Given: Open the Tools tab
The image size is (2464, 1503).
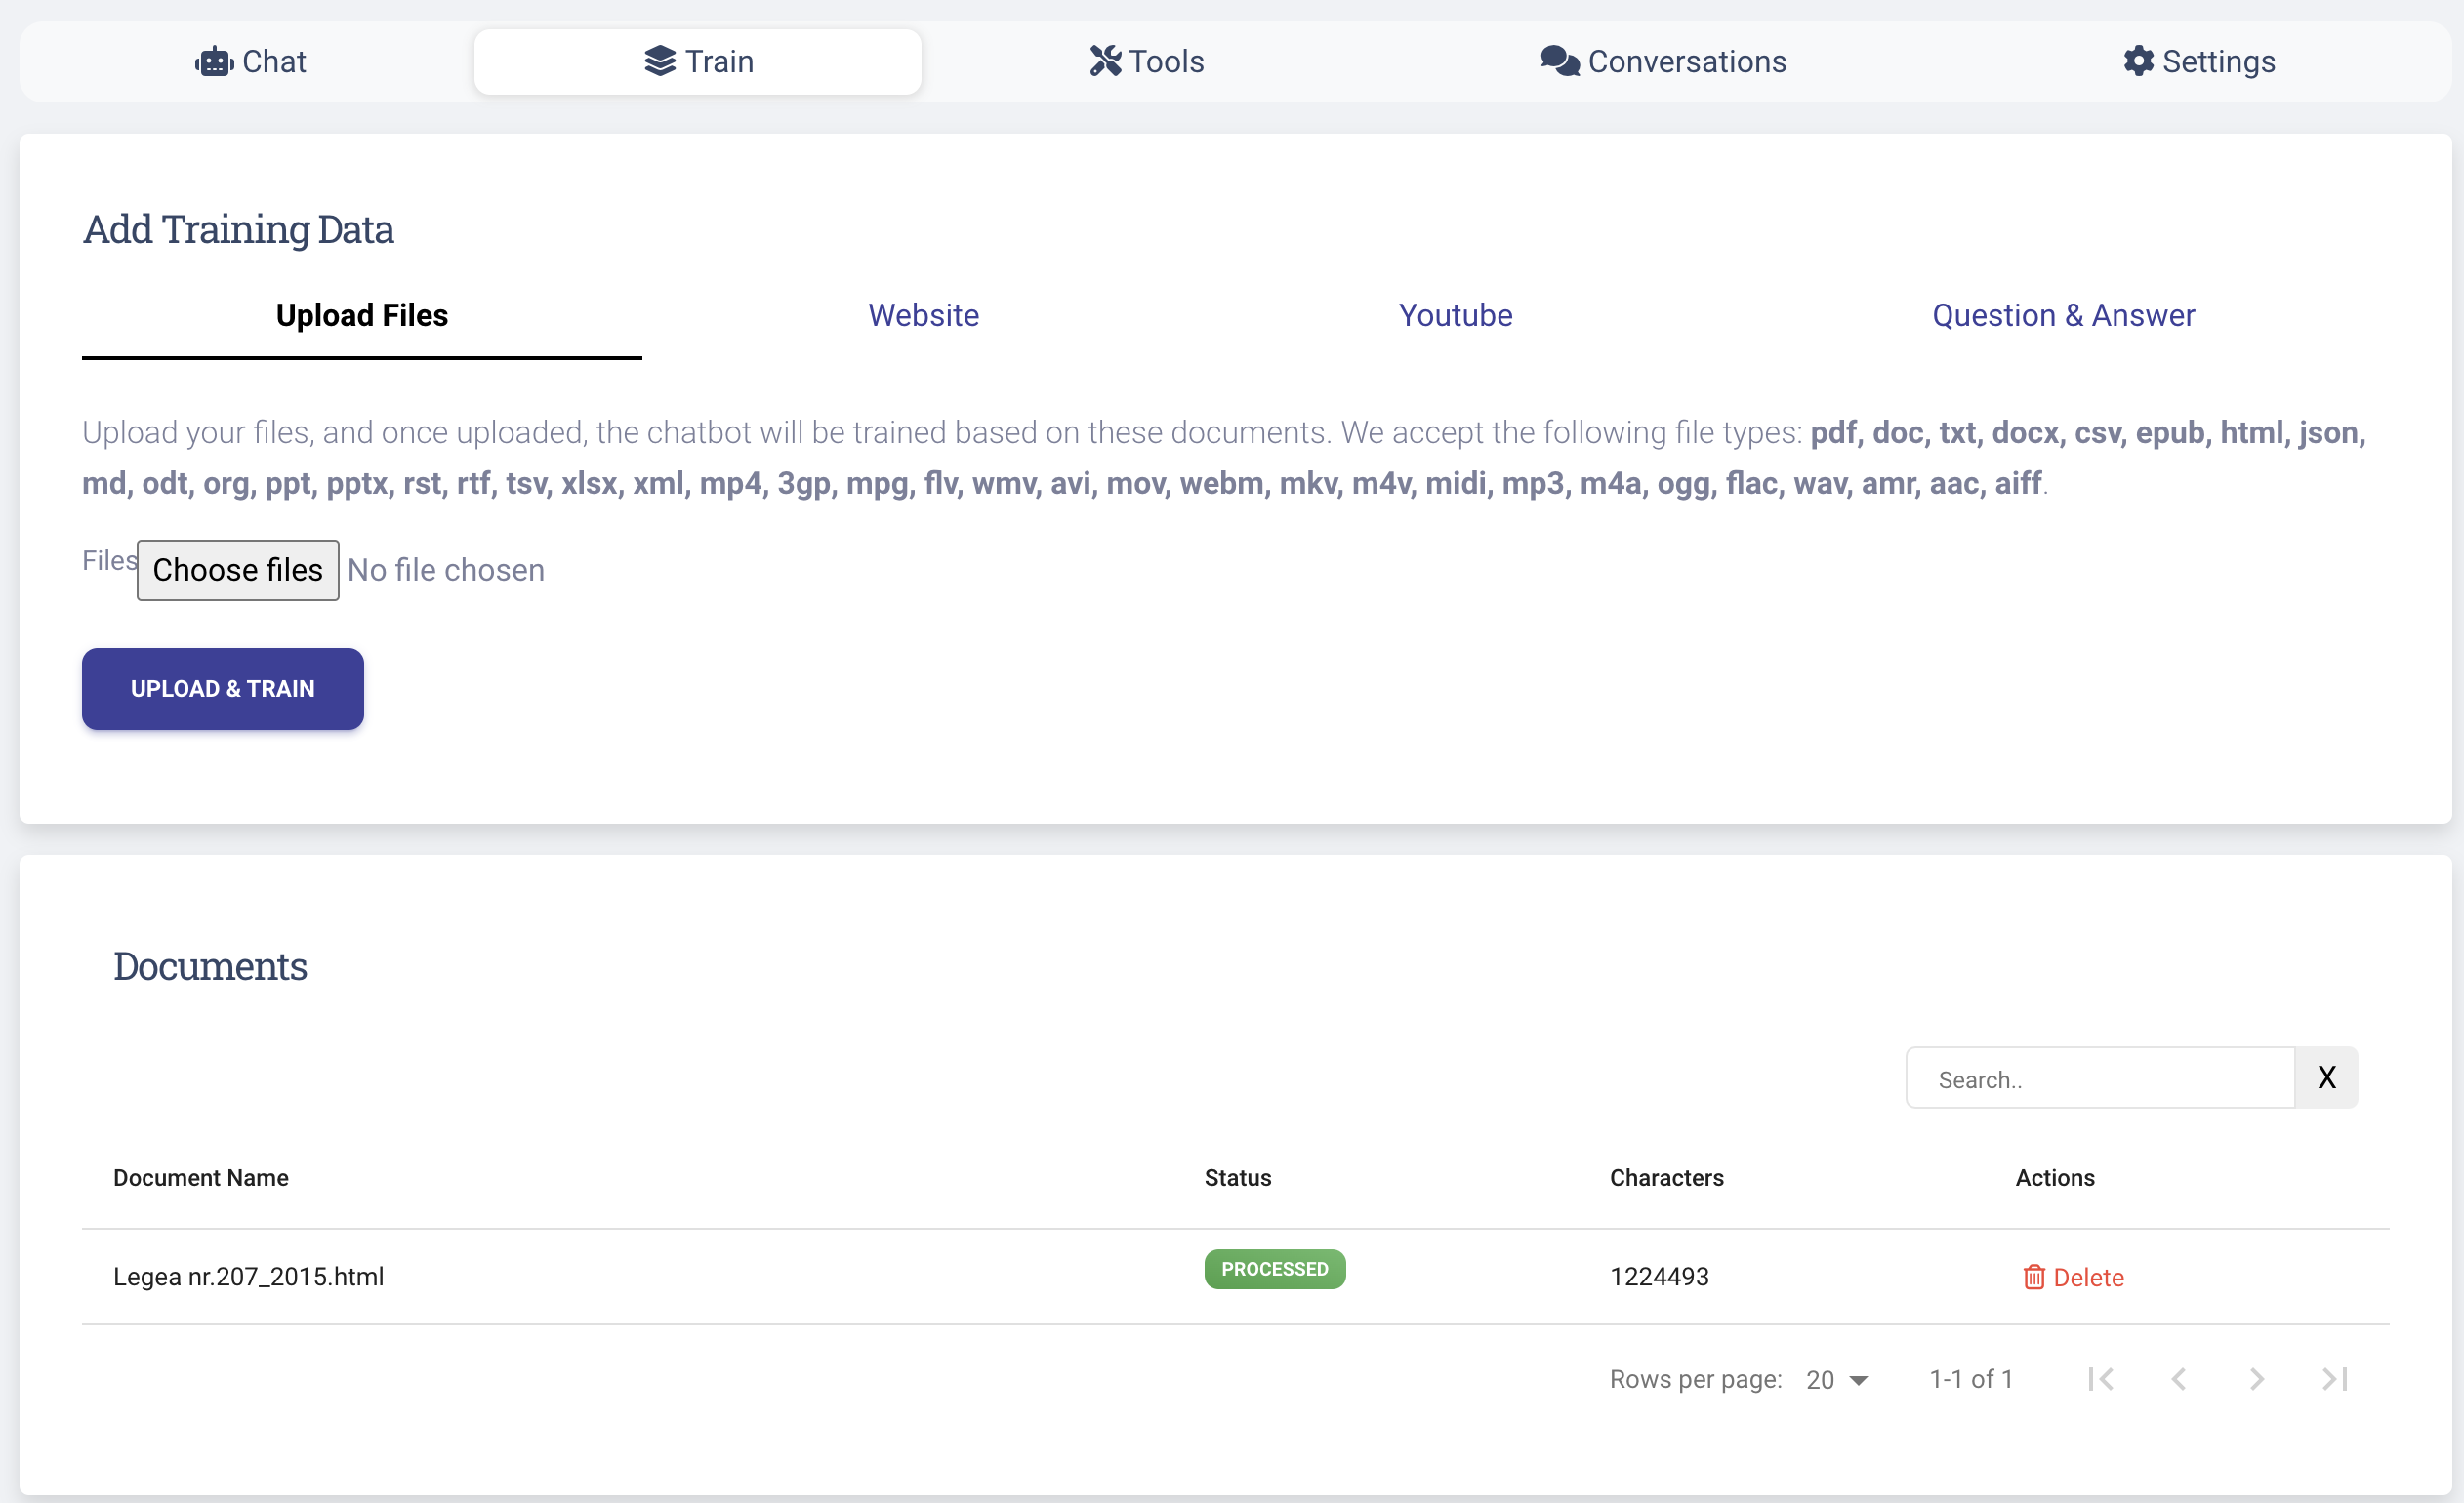Looking at the screenshot, I should (1146, 61).
